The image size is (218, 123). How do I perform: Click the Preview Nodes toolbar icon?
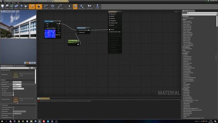coord(89,6)
